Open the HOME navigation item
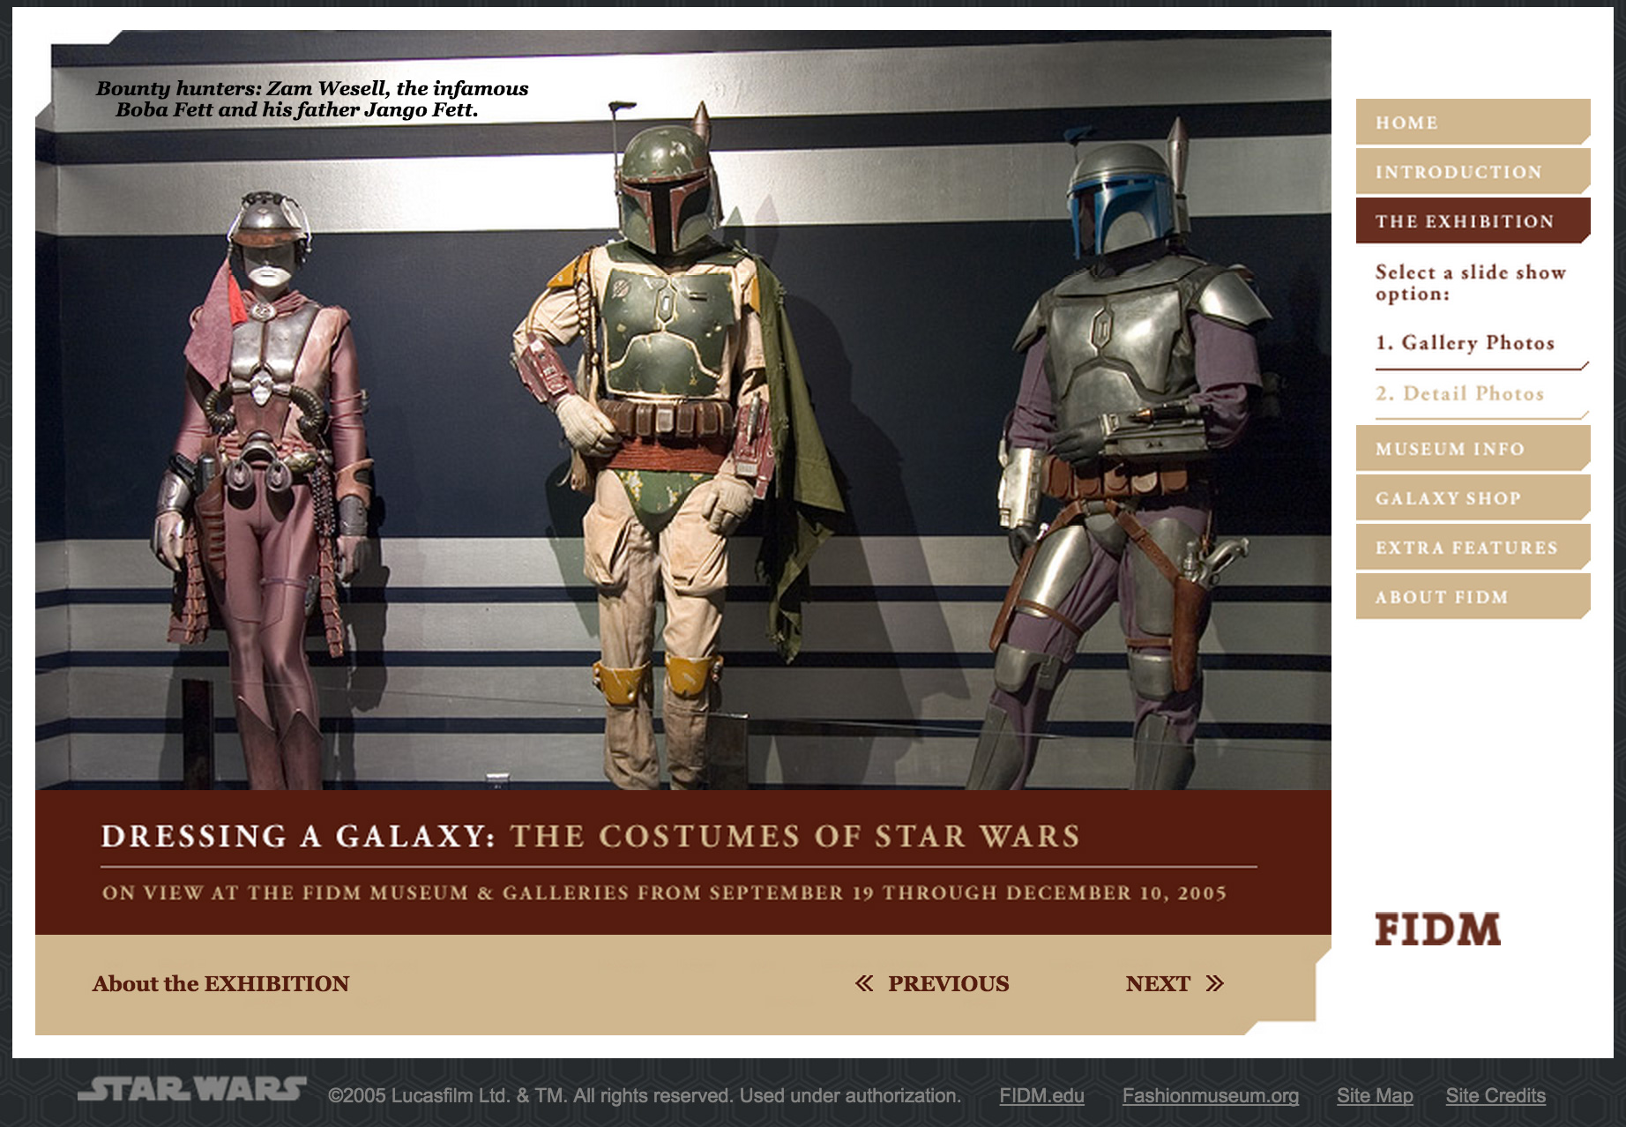Viewport: 1626px width, 1127px height. coord(1473,122)
